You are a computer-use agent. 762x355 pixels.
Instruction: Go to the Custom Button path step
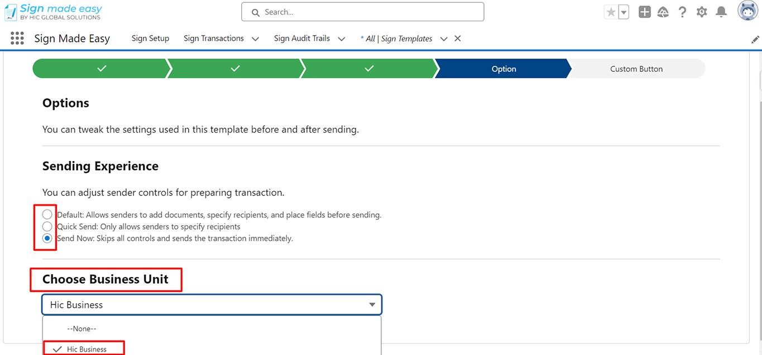pyautogui.click(x=636, y=69)
